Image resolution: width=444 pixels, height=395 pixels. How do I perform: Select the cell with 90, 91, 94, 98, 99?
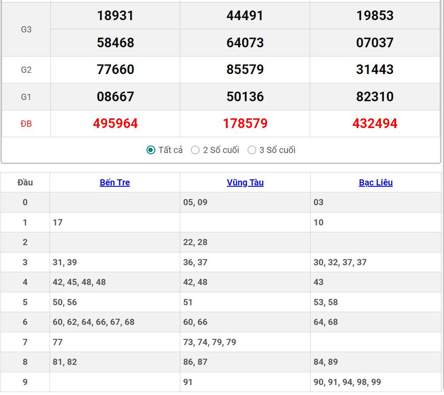click(x=347, y=382)
